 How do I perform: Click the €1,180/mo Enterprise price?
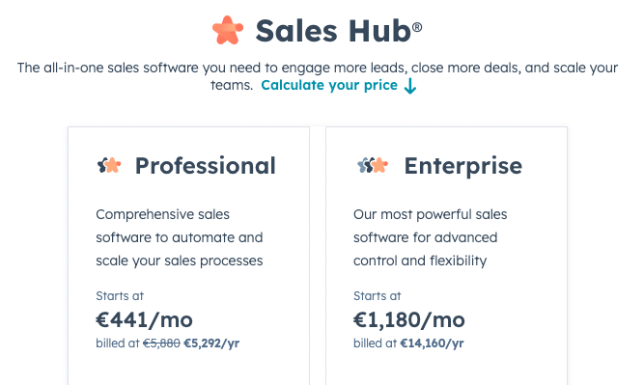pos(409,319)
